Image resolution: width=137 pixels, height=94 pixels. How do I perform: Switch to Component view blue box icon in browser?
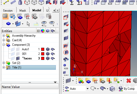point(20,16)
